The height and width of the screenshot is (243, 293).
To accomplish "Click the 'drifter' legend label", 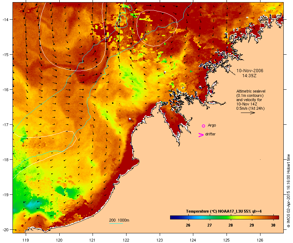I will pyautogui.click(x=210, y=134).
